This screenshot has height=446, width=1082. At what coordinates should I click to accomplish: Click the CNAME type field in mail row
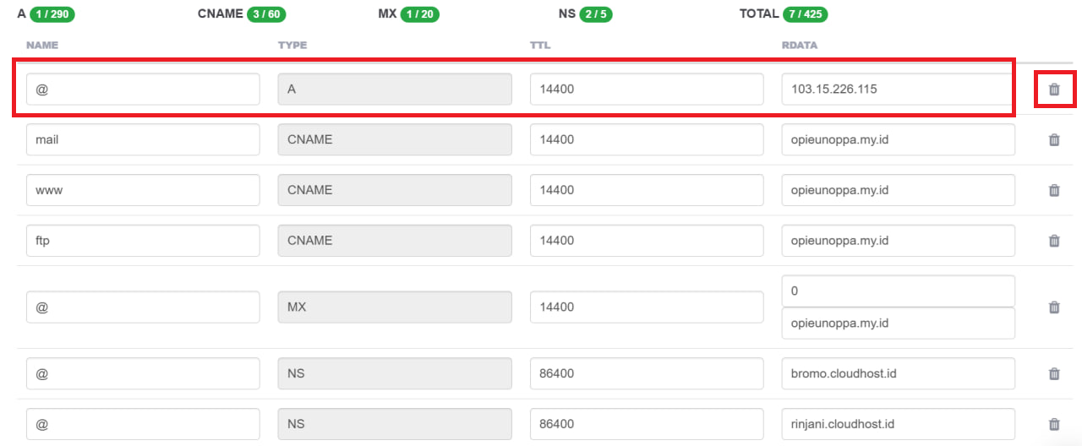pyautogui.click(x=395, y=139)
